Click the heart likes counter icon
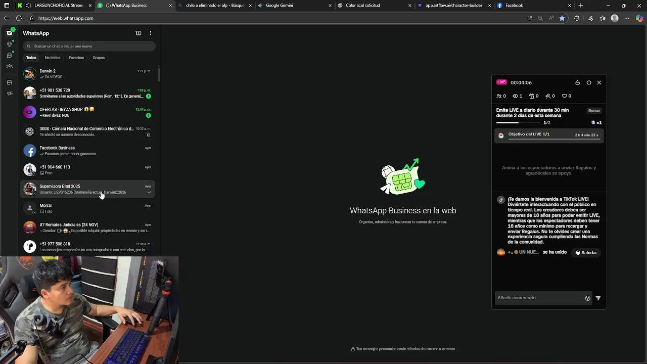The width and height of the screenshot is (647, 364). [565, 96]
